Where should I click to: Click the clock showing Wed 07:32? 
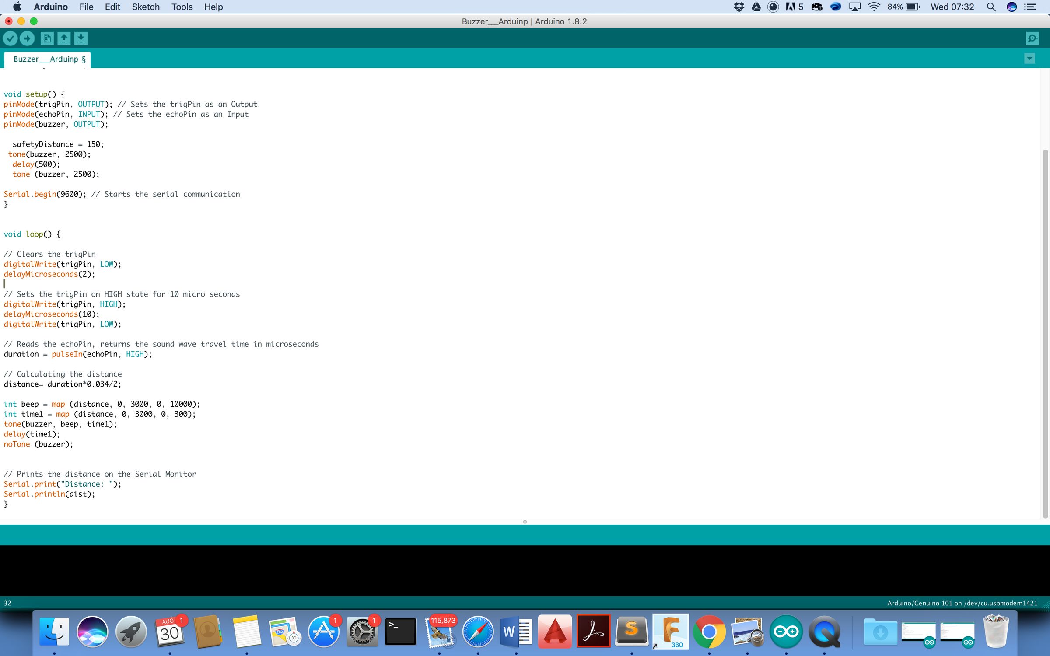(x=952, y=7)
